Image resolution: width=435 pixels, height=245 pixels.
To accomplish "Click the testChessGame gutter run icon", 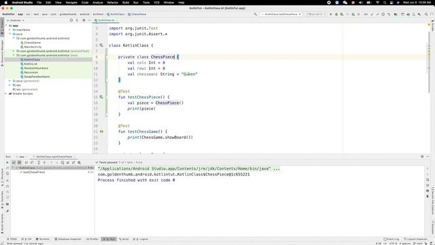I will pos(101,131).
